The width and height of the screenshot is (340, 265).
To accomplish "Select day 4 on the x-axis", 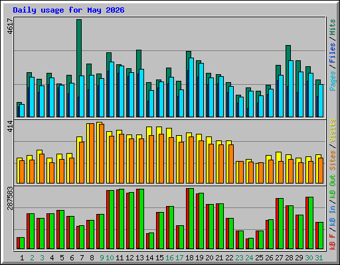I will coord(52,258).
